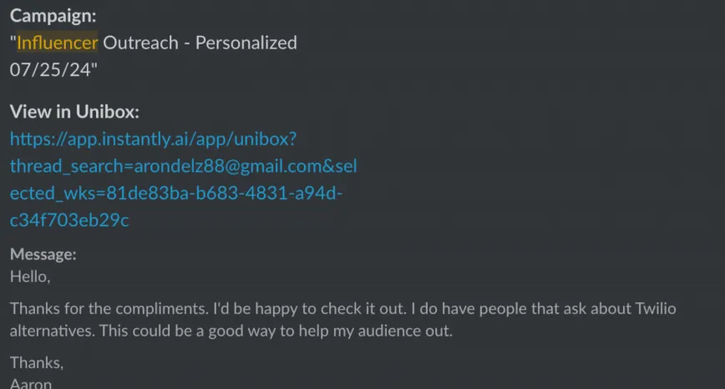Screen dimensions: 725x389
Task: Click the Campaign: heading
Action: point(53,16)
